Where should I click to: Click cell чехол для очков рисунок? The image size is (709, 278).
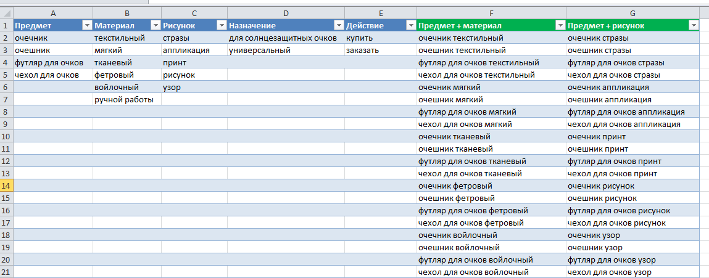pos(632,223)
